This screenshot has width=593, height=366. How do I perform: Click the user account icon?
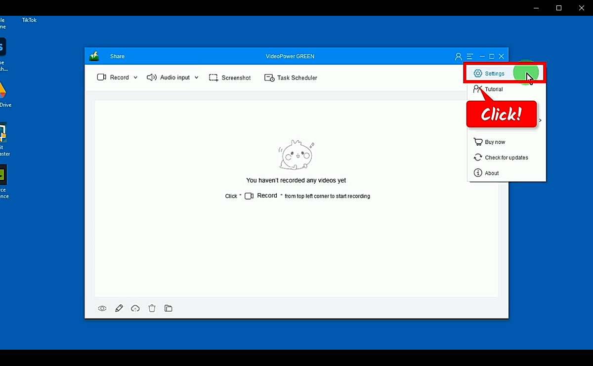[458, 56]
